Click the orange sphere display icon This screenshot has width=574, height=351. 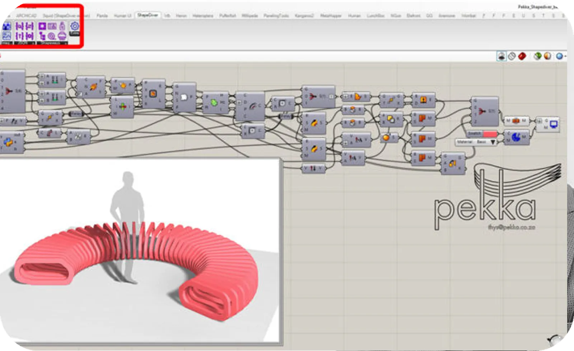point(547,56)
